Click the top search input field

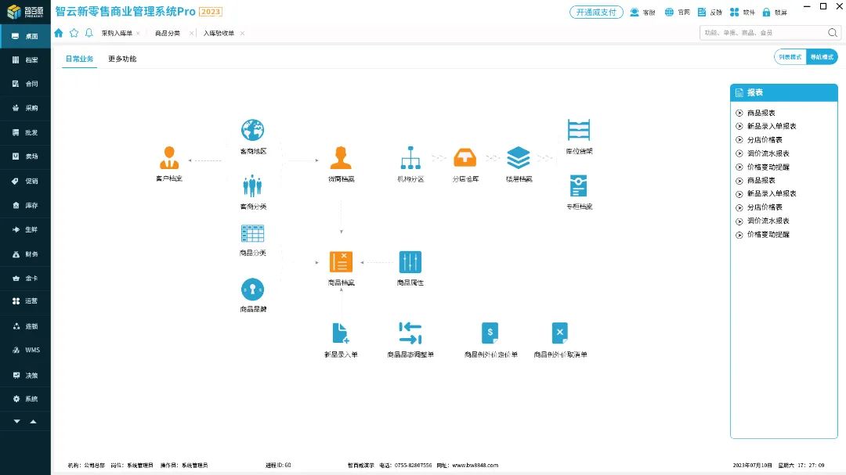tap(762, 33)
